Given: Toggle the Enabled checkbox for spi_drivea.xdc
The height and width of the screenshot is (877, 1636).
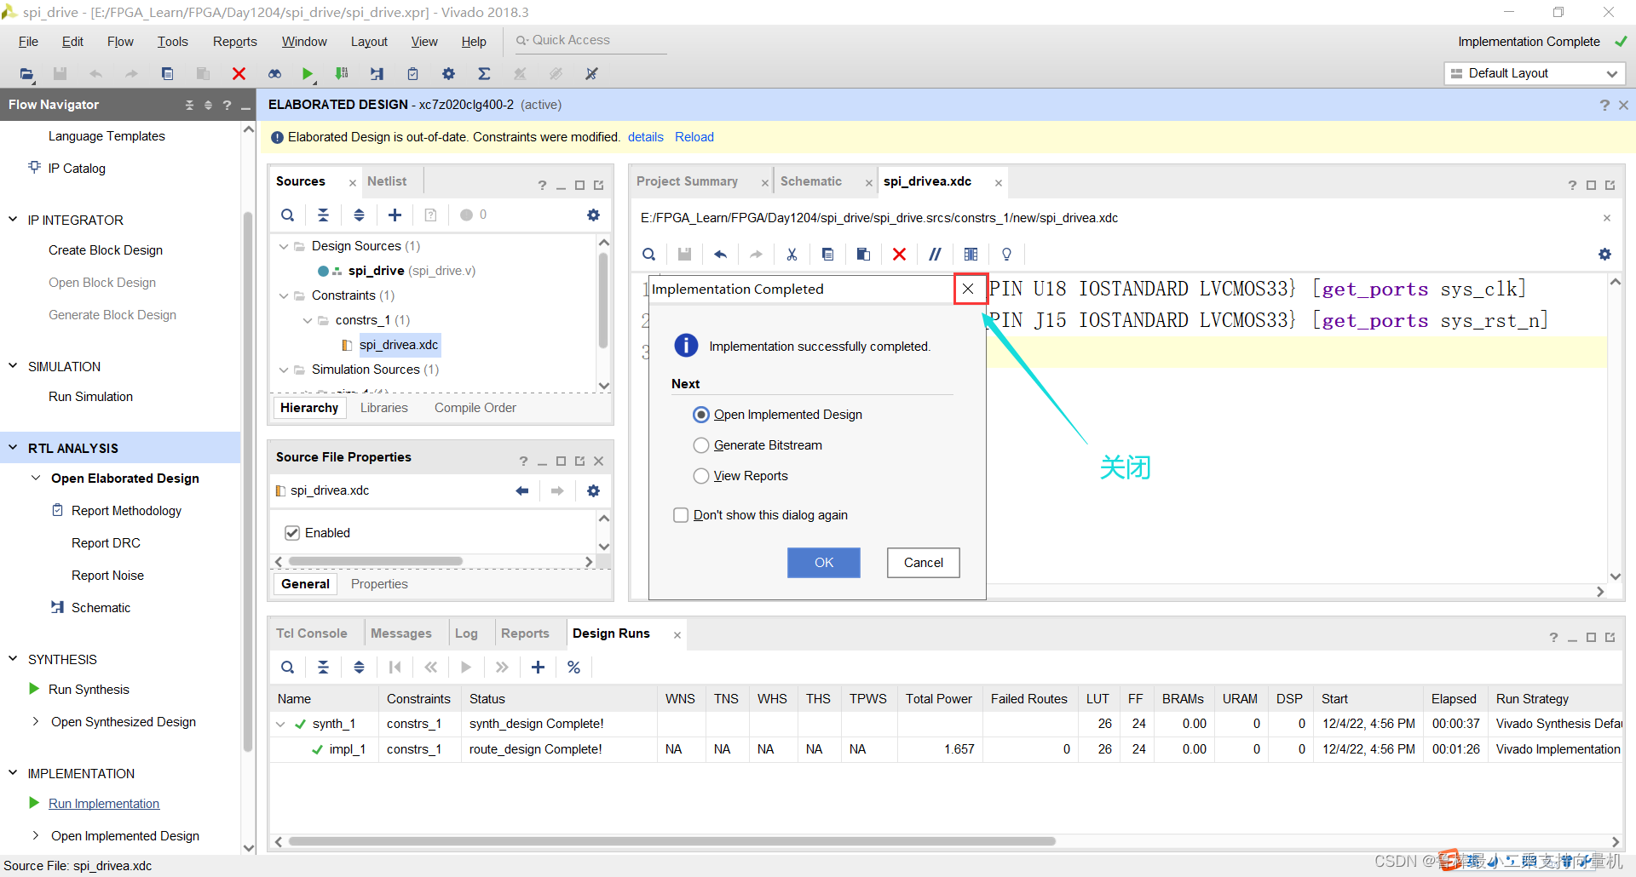Looking at the screenshot, I should click(x=292, y=533).
